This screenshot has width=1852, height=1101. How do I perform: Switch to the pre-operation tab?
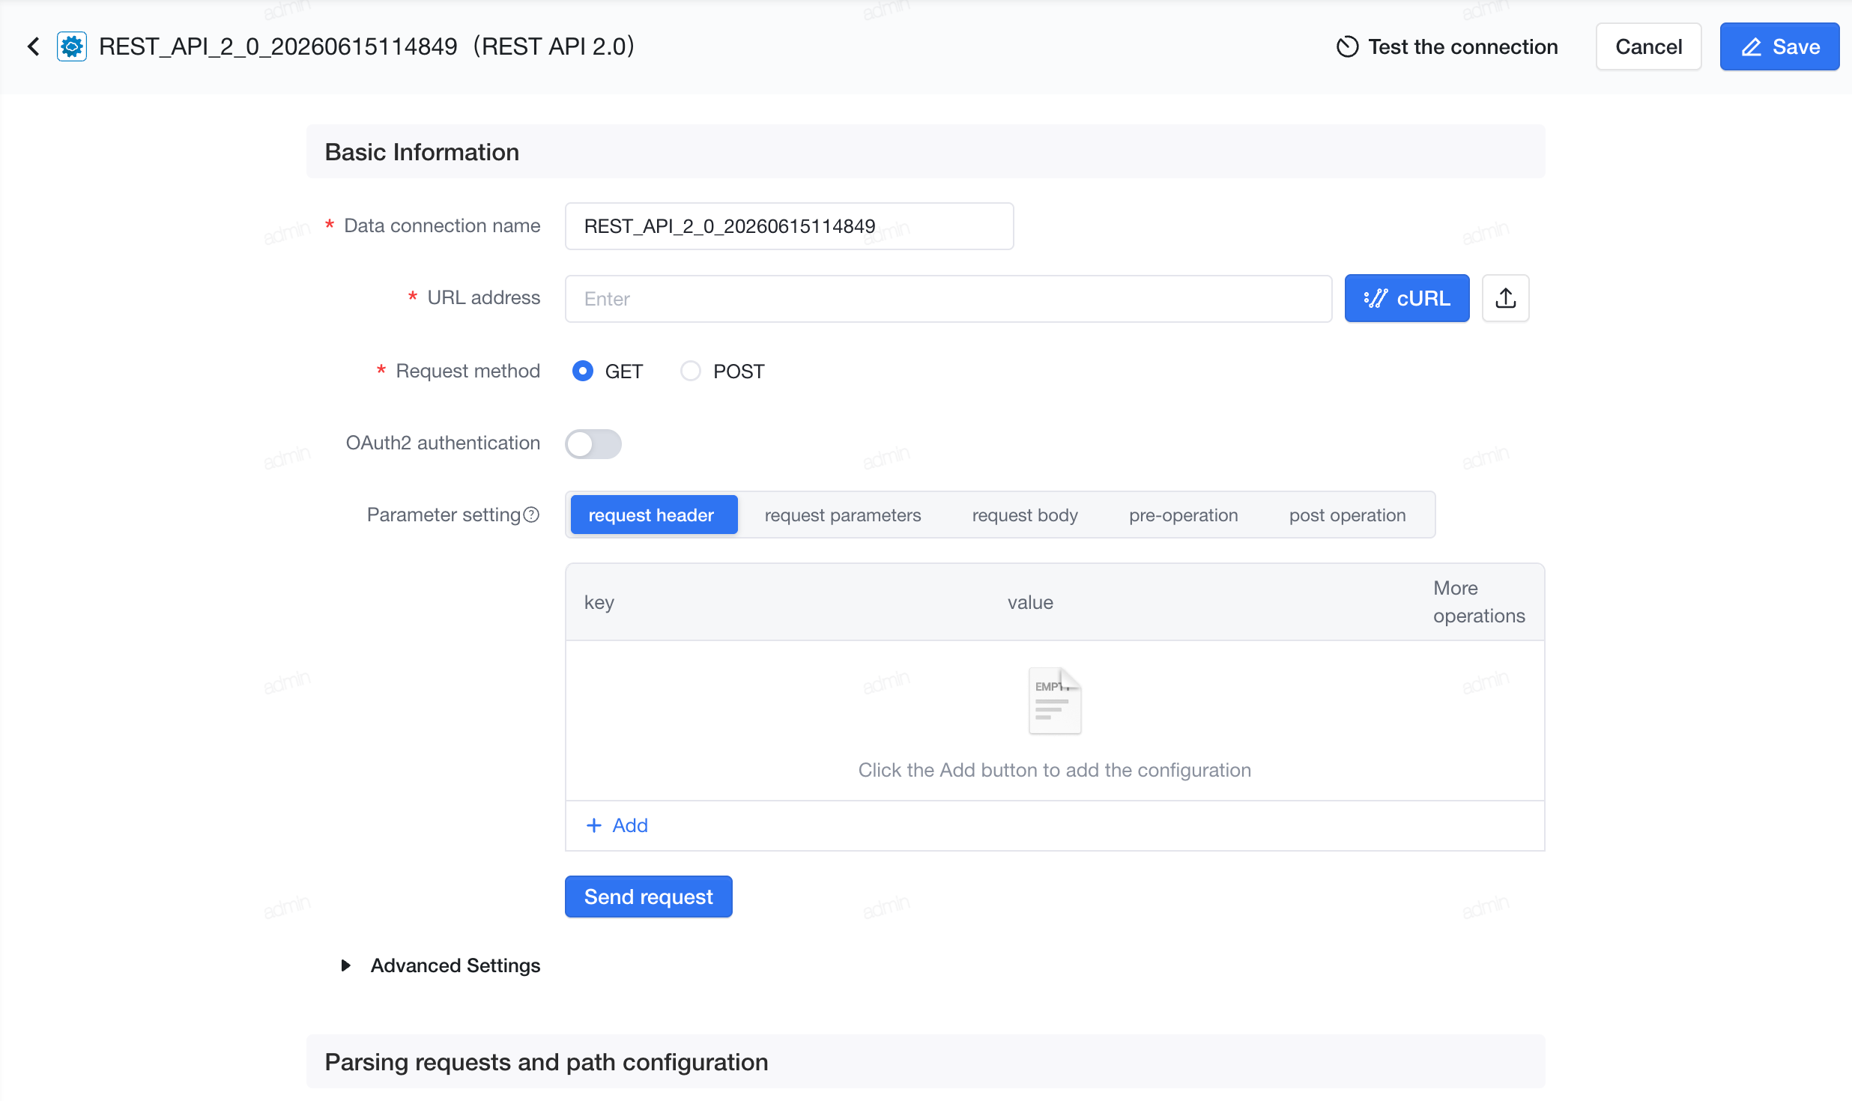click(x=1183, y=515)
